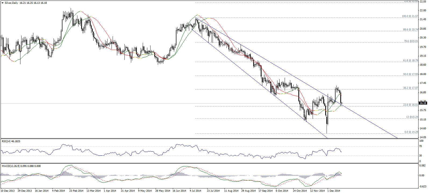Select Fibonacci label "100.0 @ 21.57"
The width and height of the screenshot is (429, 193).
pyautogui.click(x=410, y=16)
